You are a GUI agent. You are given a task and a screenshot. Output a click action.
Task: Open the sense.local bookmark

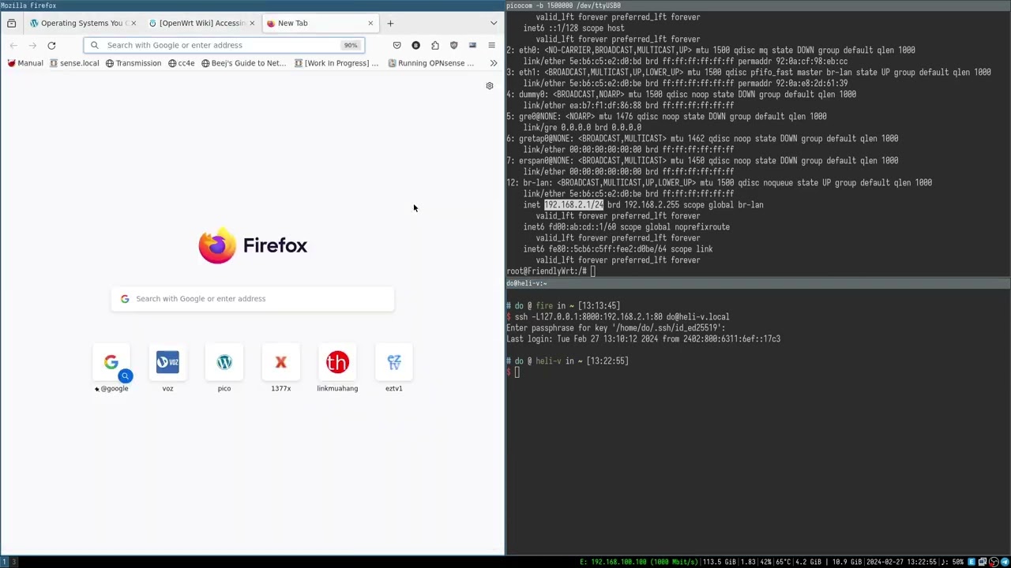(74, 63)
